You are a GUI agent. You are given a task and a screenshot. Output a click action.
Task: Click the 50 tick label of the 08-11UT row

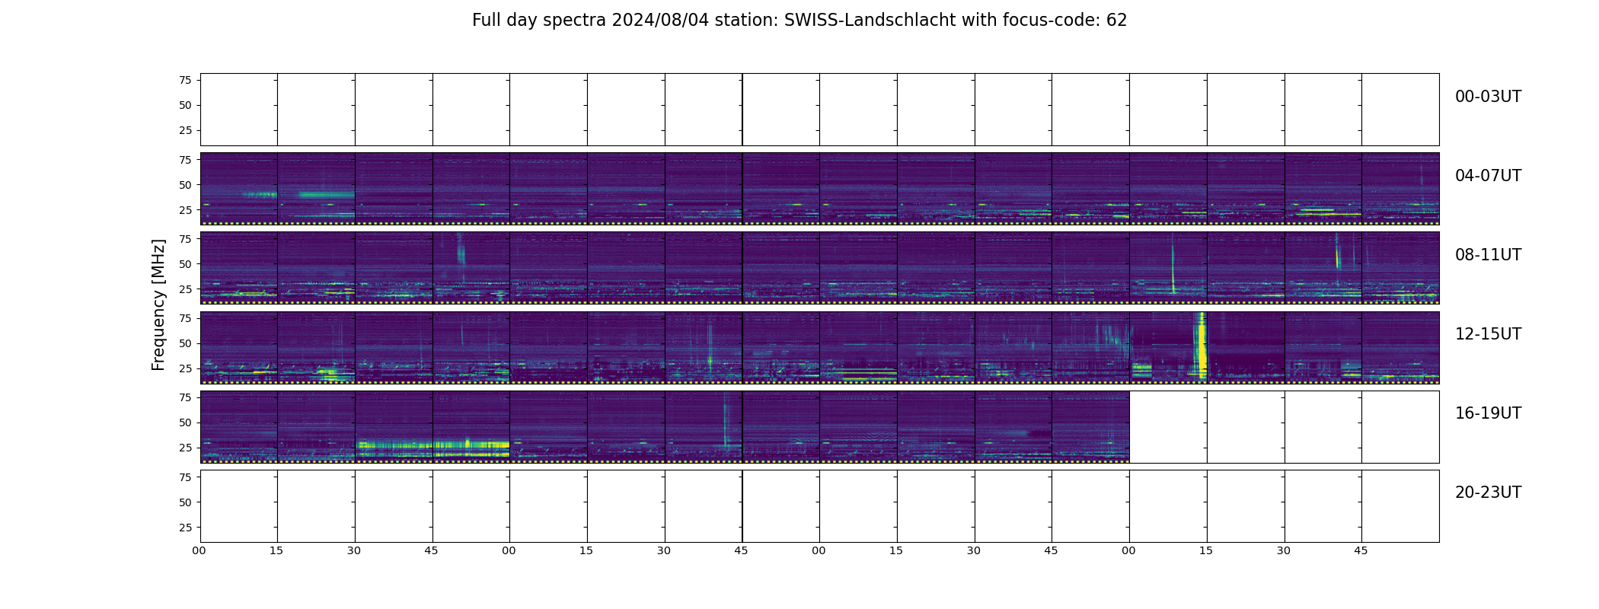point(185,263)
